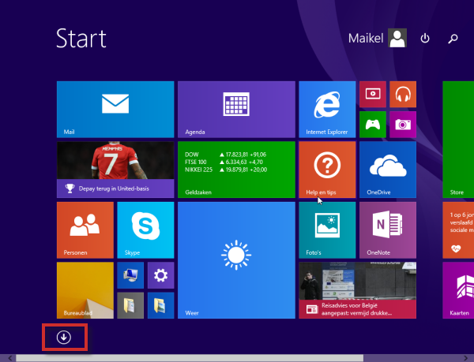
Task: Open the Music headphones tile
Action: 403,94
